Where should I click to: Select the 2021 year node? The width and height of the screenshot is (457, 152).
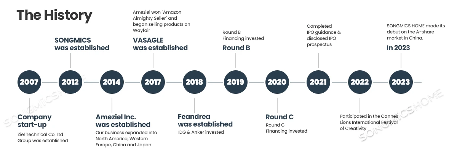tap(318, 82)
